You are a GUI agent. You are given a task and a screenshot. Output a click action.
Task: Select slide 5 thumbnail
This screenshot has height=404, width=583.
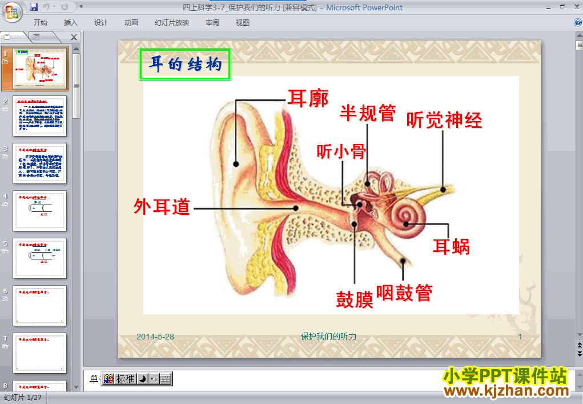[40, 258]
